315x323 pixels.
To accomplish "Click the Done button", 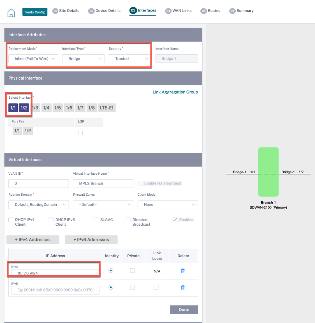I will 184,310.
